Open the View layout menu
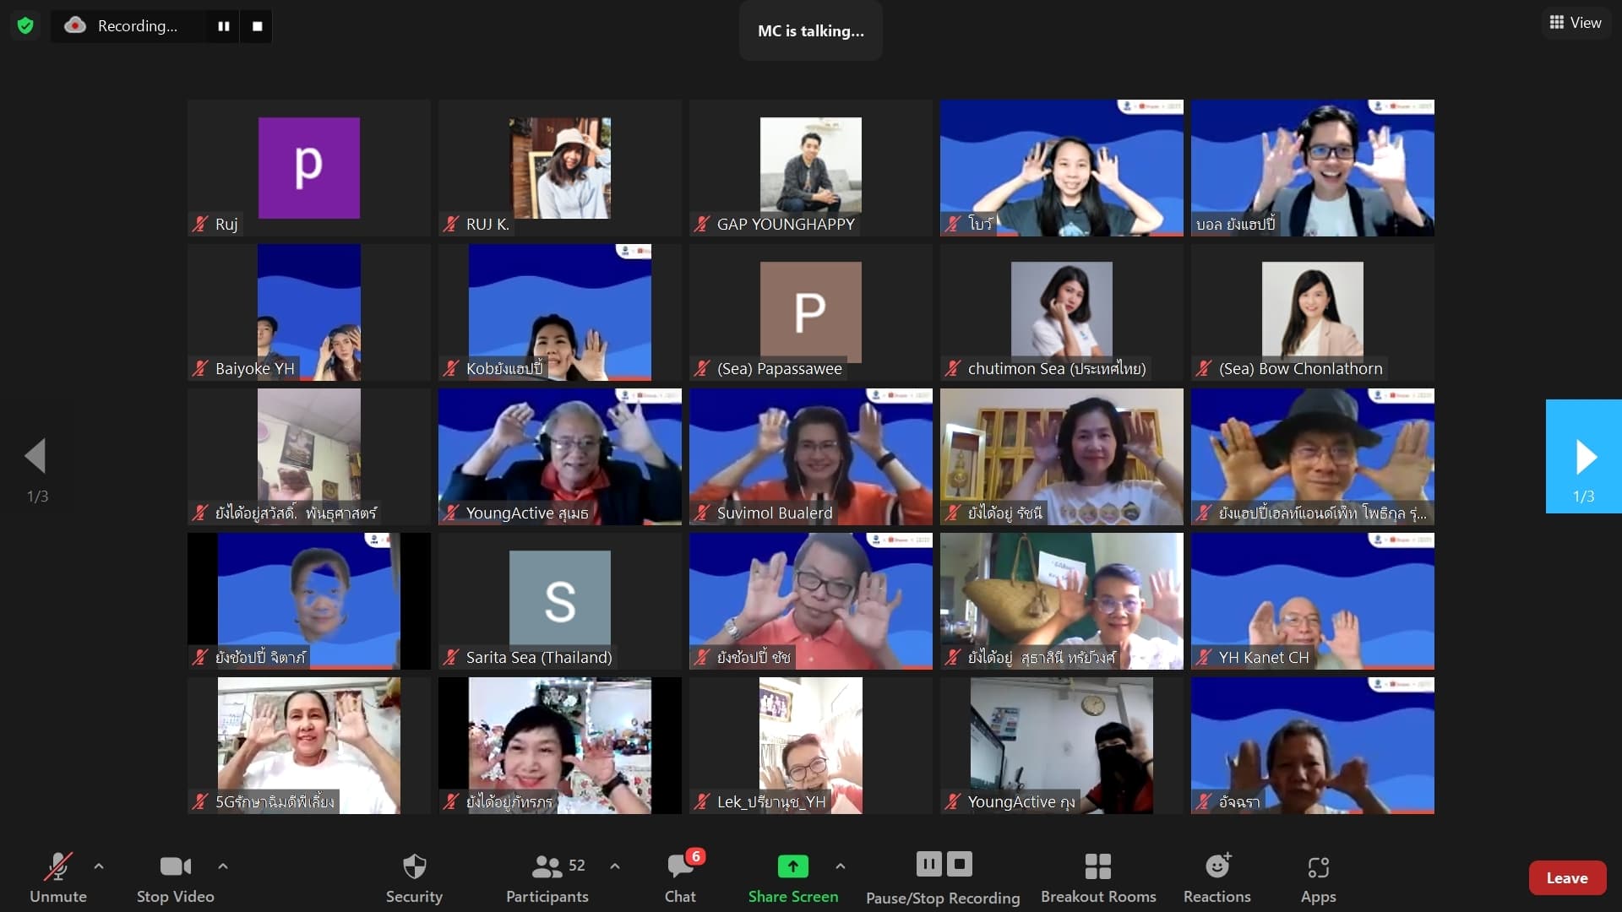 point(1576,23)
